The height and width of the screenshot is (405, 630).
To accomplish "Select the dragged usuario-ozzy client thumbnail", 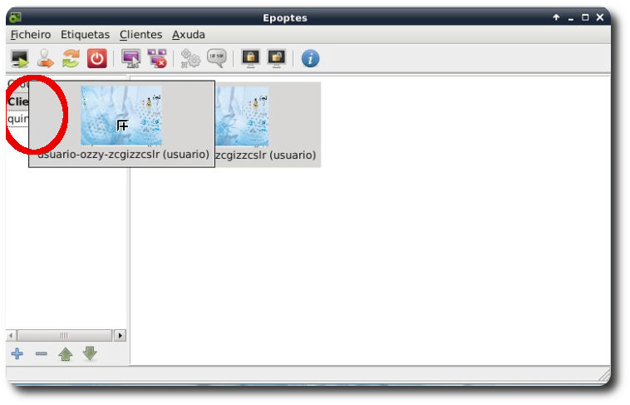I will tap(121, 116).
